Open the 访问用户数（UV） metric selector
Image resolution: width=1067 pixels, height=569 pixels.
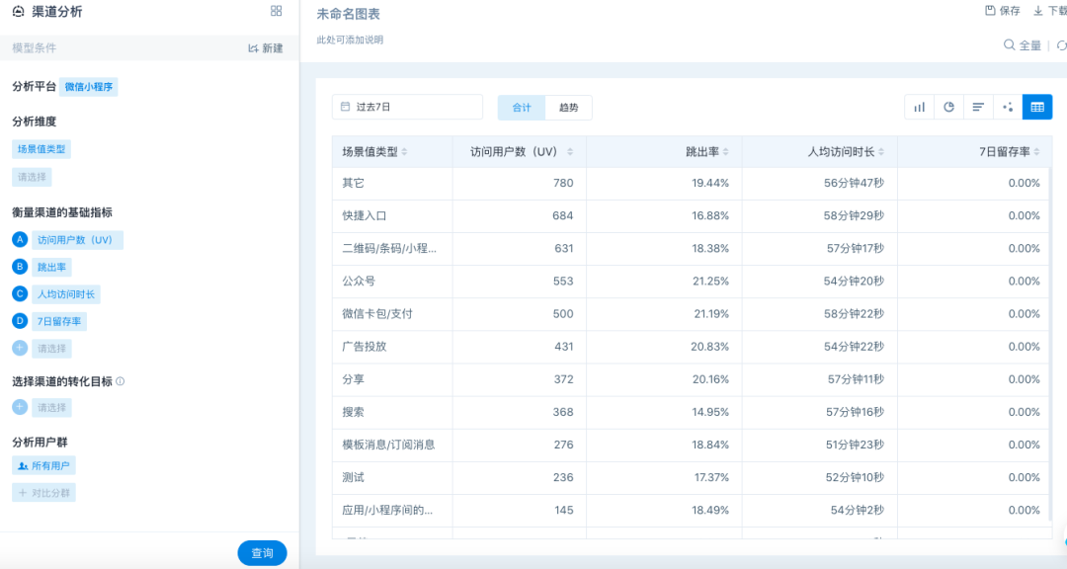coord(77,240)
